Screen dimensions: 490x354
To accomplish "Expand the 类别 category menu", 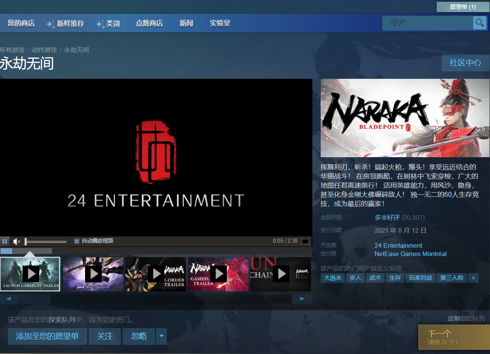I will coord(108,23).
